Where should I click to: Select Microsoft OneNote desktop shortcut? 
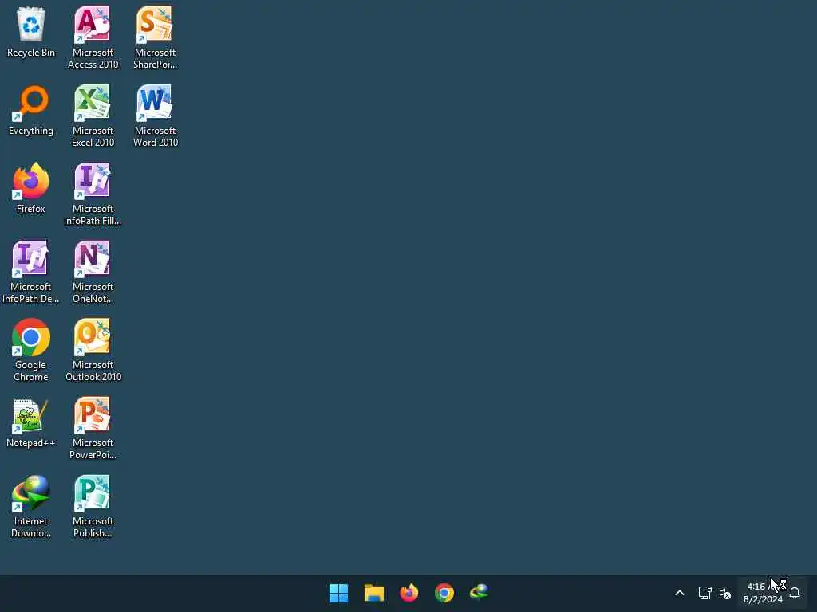93,272
